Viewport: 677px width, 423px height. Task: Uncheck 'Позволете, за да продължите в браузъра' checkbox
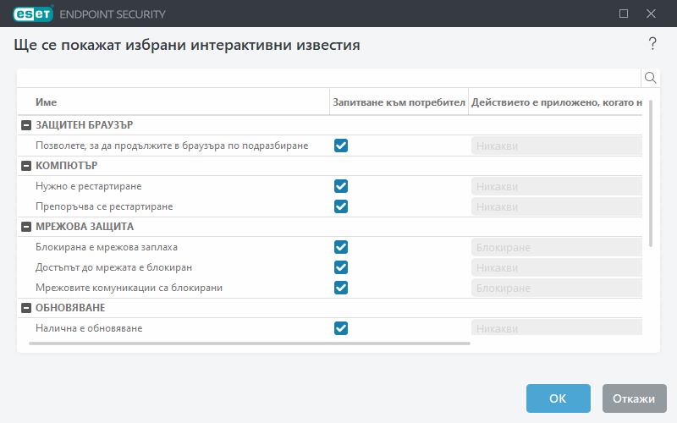click(341, 146)
